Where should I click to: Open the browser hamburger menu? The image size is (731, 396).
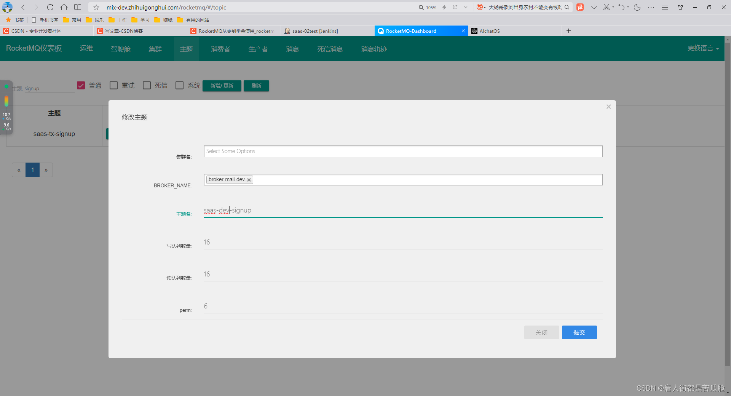665,7
